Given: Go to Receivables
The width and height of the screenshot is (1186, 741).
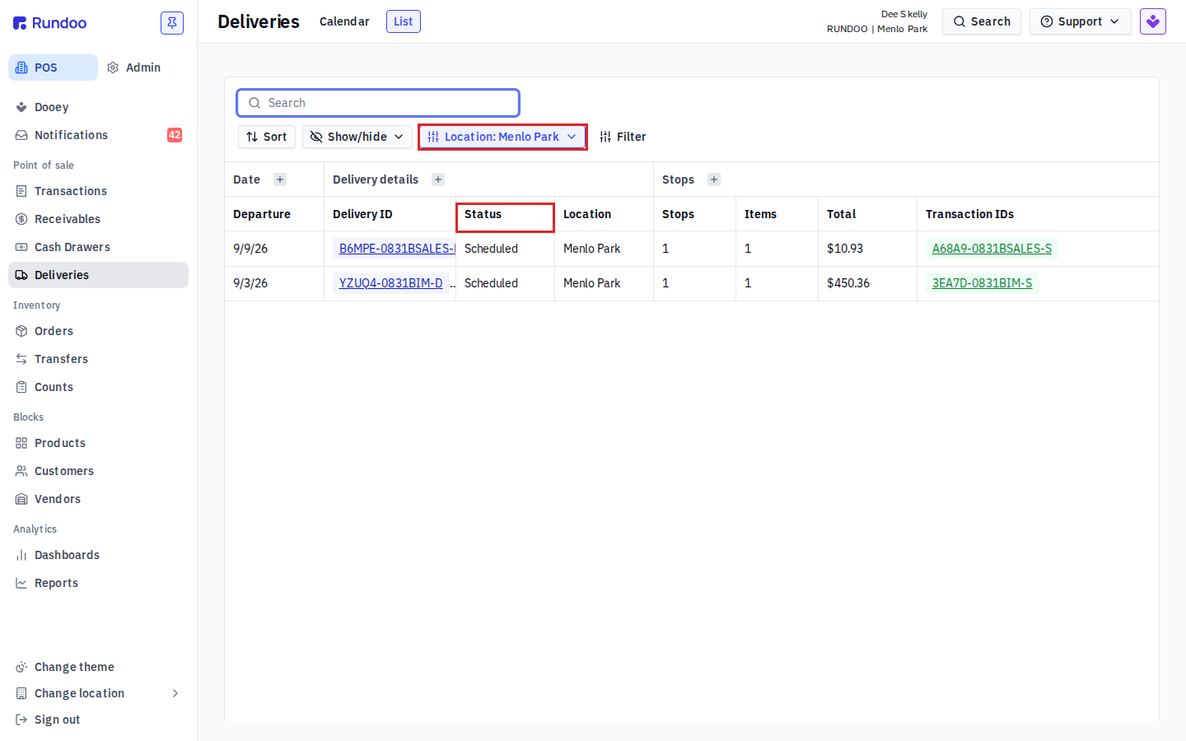Looking at the screenshot, I should coord(98,219).
